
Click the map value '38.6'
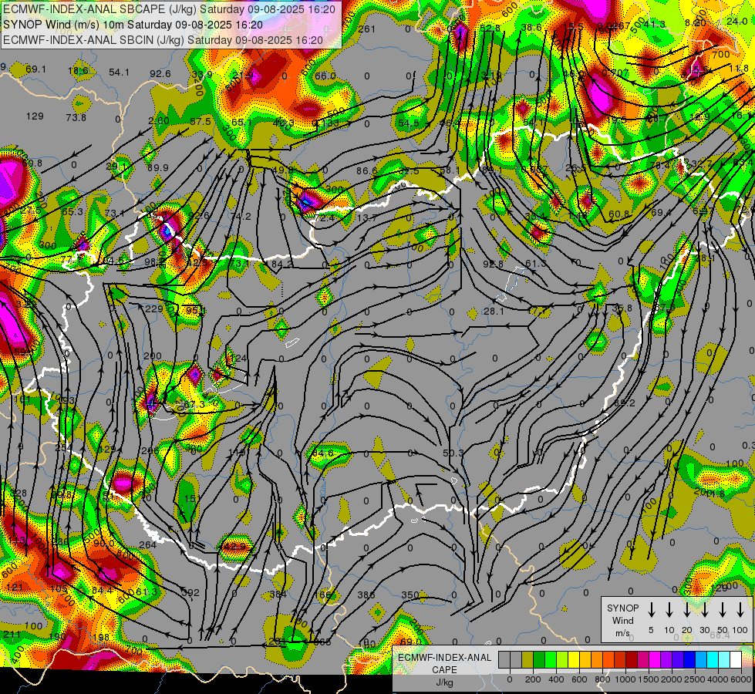531,28
